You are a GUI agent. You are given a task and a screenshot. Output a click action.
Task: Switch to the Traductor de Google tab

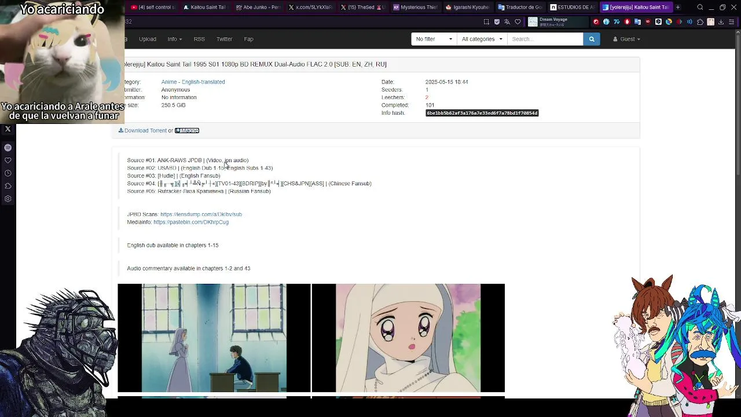[519, 7]
